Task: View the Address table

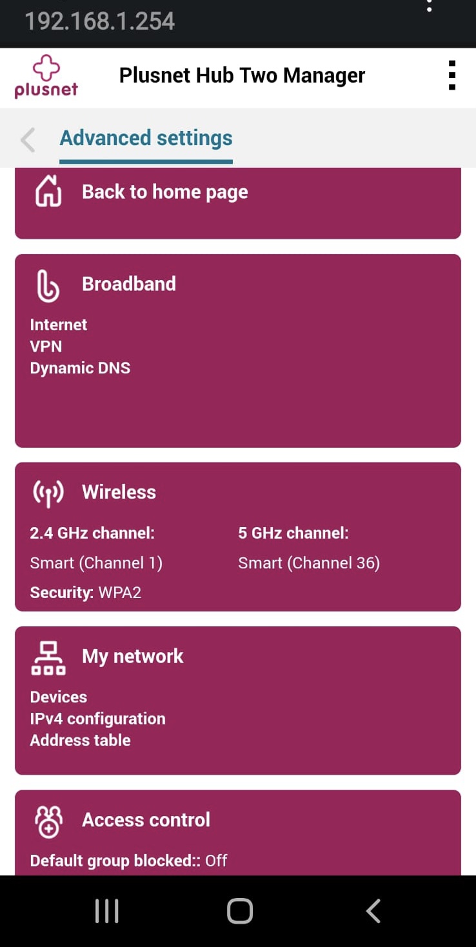Action: 80,740
